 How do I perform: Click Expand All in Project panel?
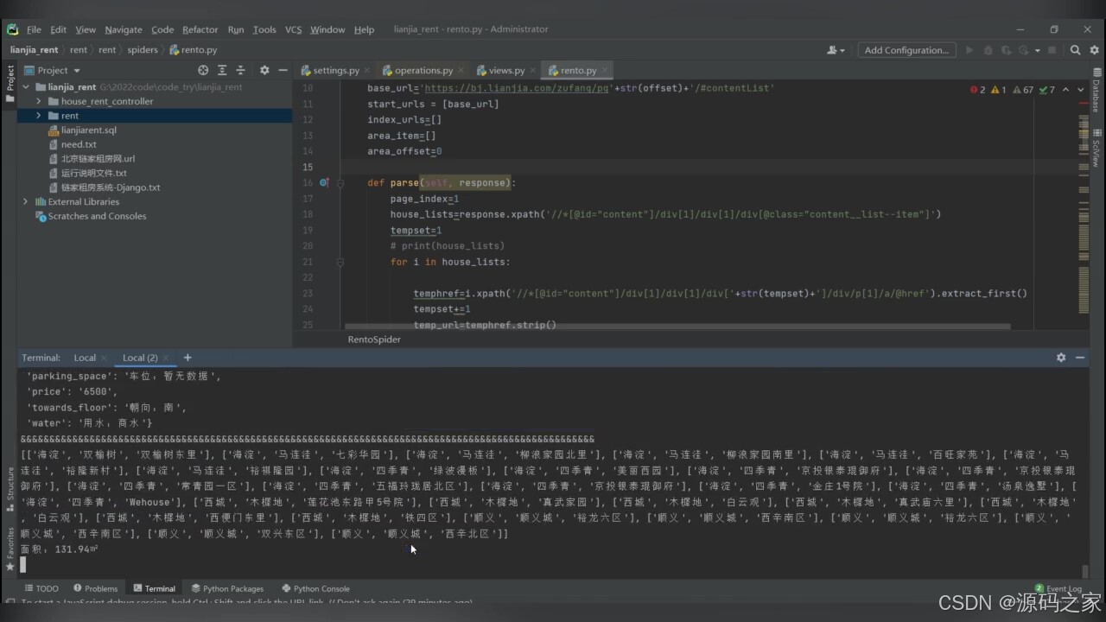222,70
